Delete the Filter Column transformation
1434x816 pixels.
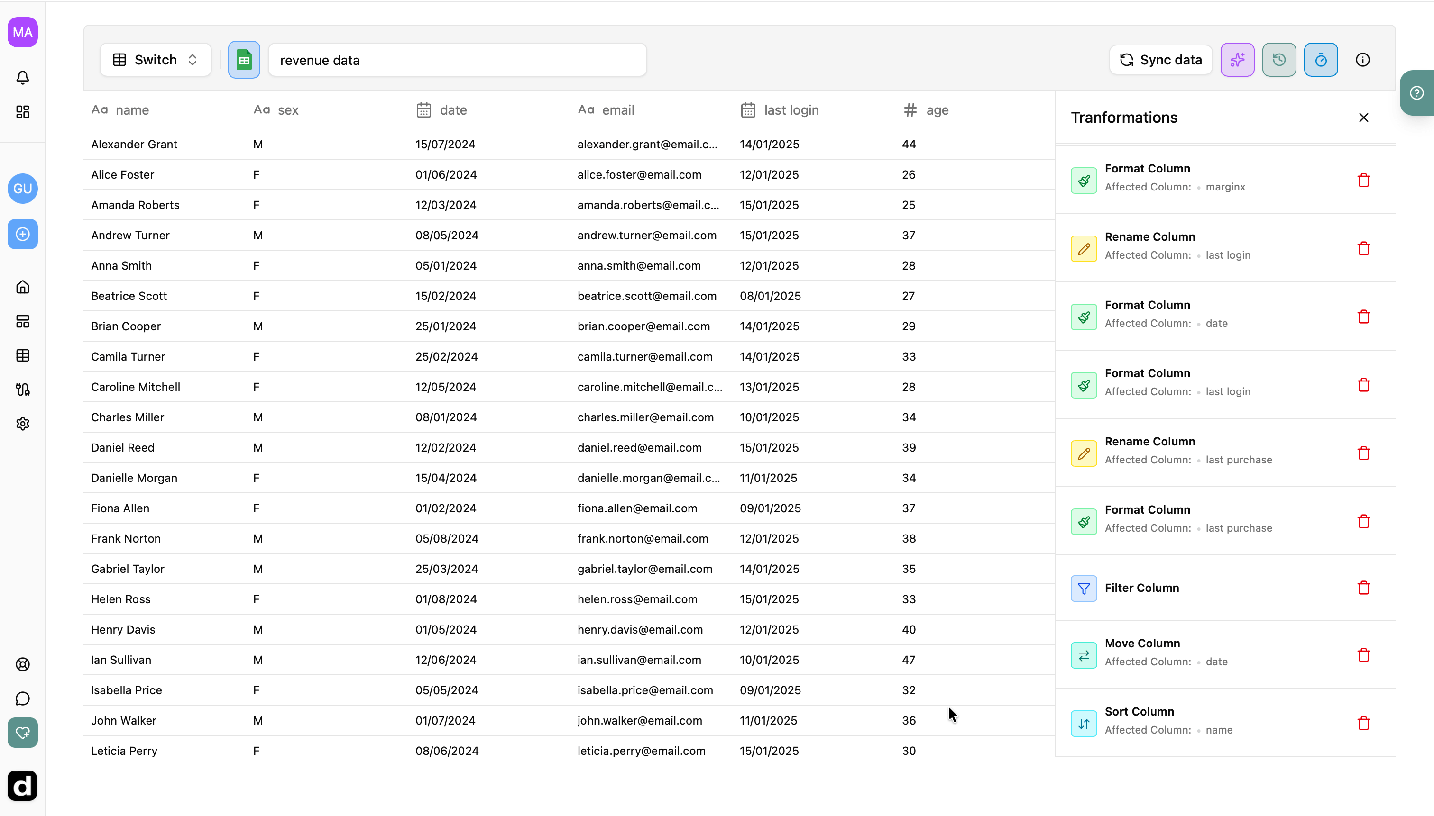(x=1363, y=587)
